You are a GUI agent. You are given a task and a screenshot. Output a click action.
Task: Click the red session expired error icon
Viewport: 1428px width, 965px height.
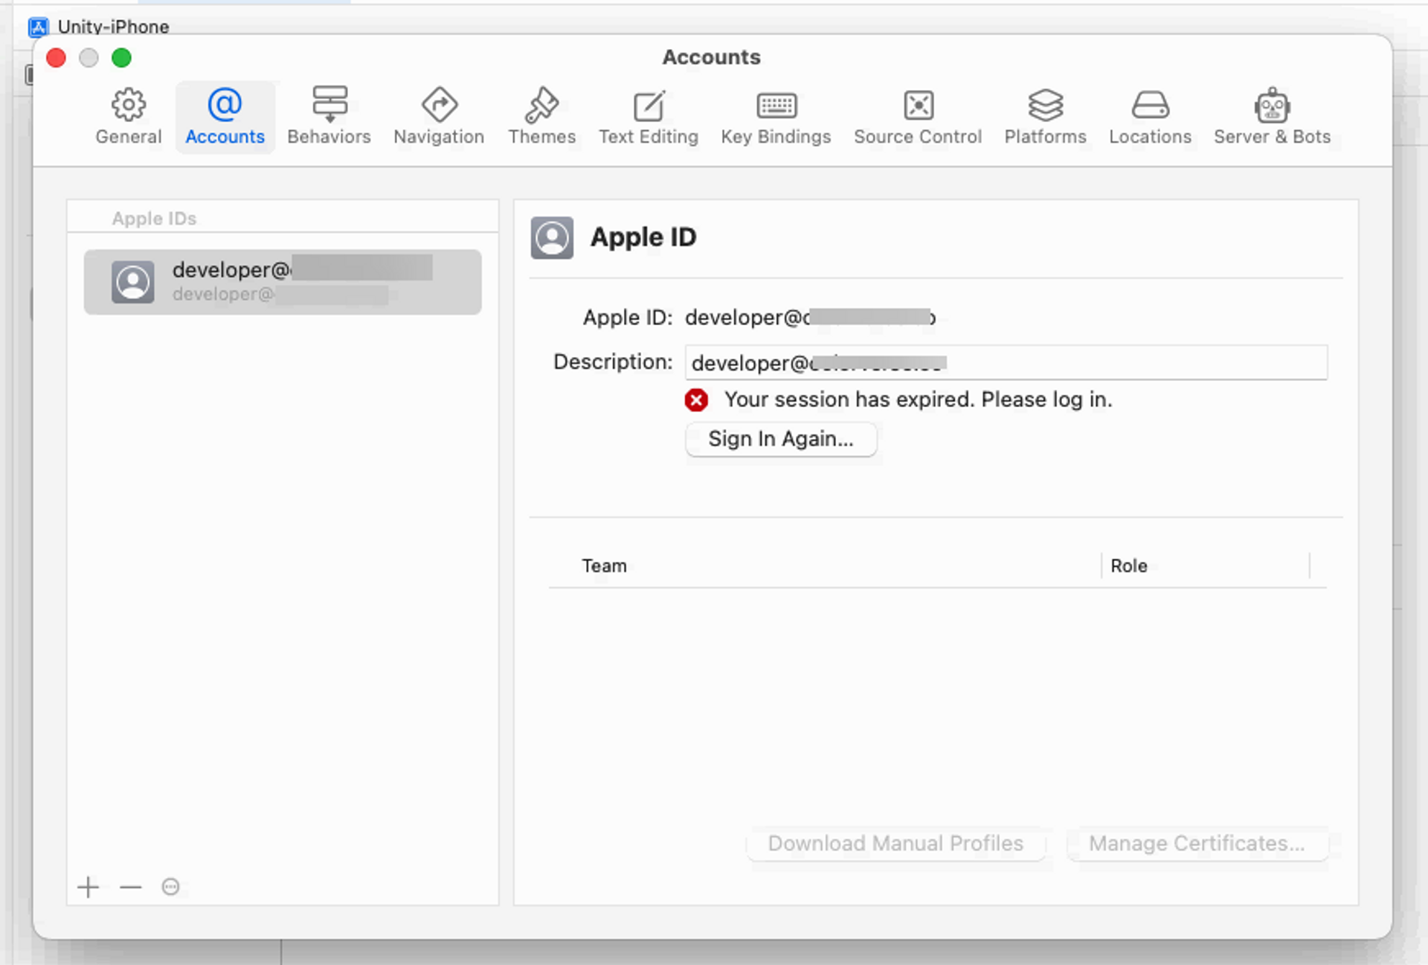click(696, 400)
